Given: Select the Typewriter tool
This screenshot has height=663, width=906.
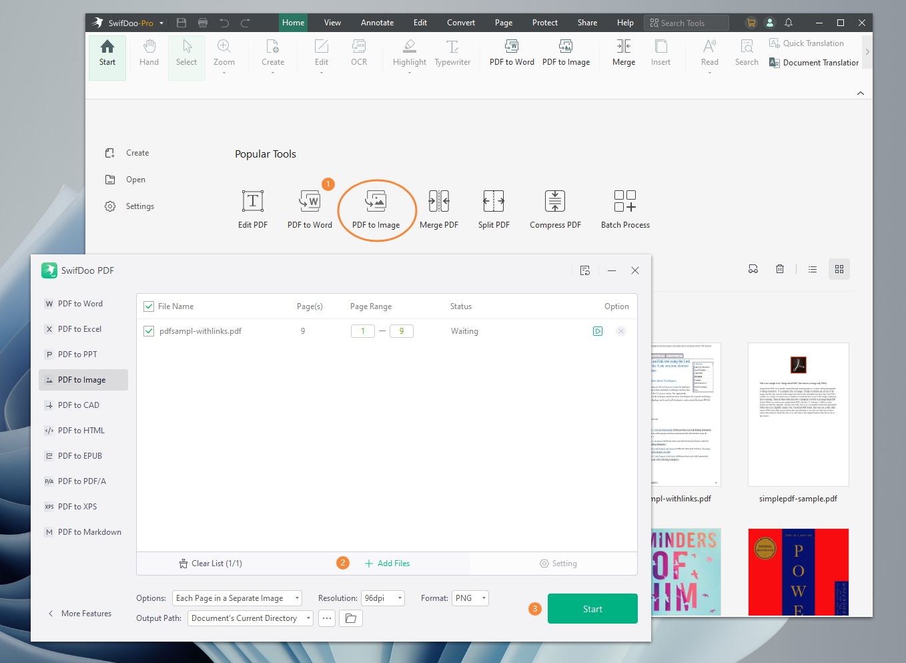Looking at the screenshot, I should pyautogui.click(x=452, y=53).
